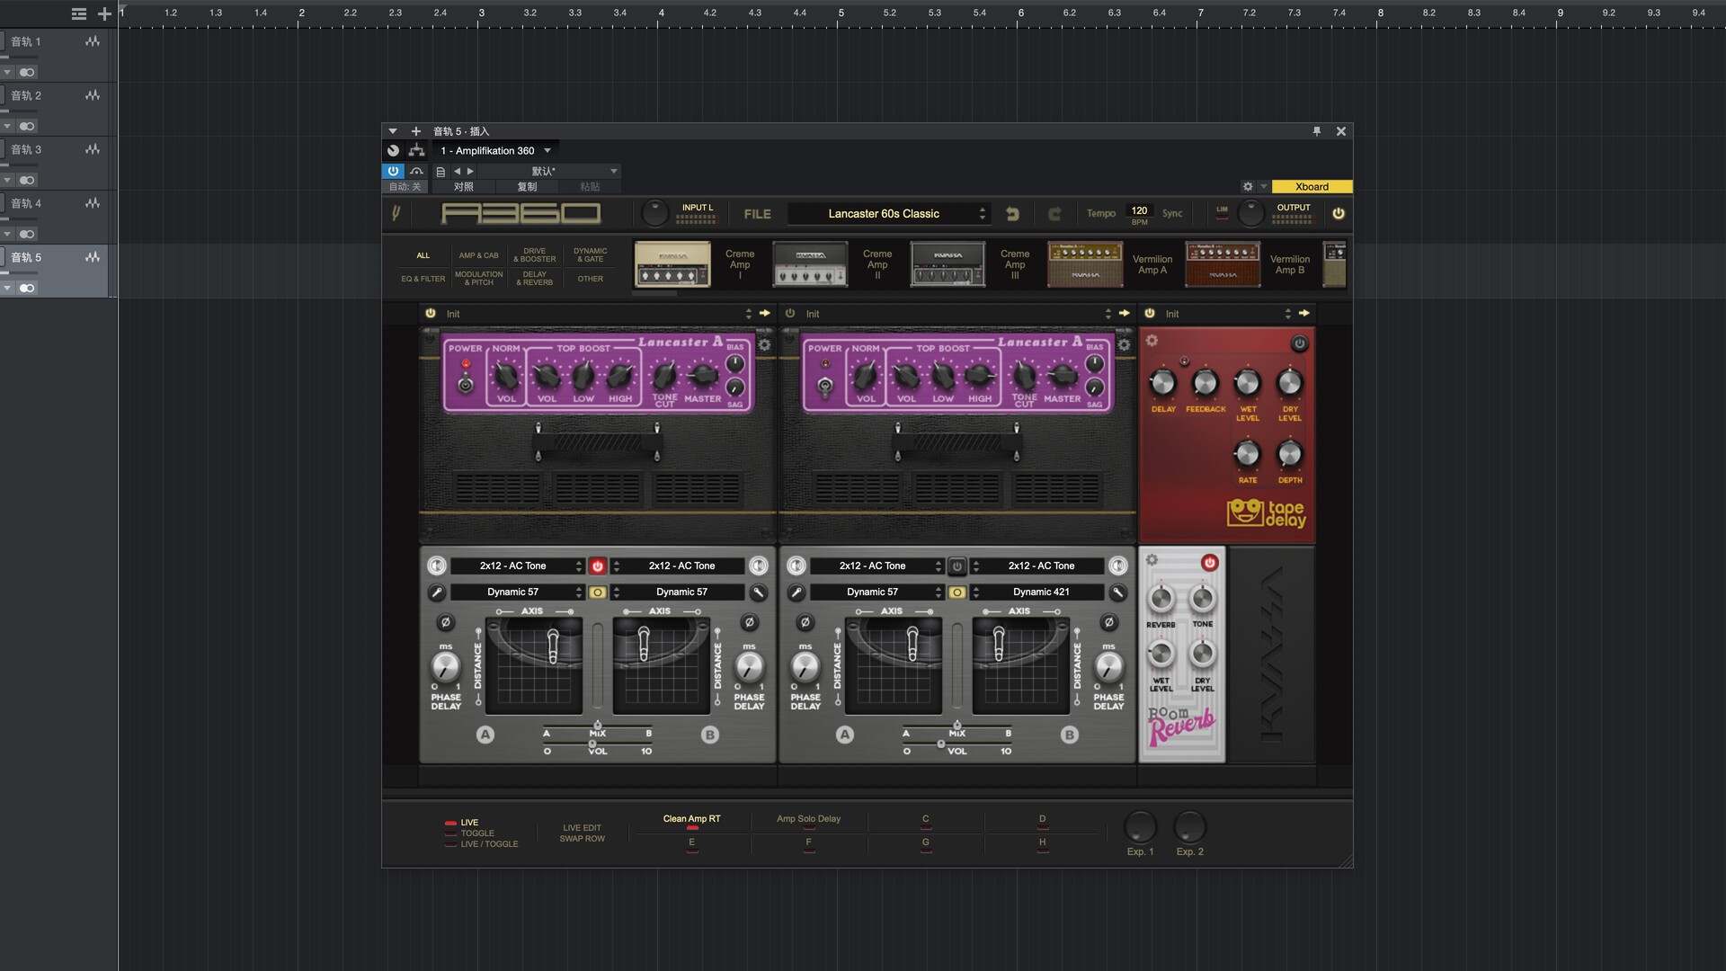Open Lancaster 60s Classic preset dropdown
Viewport: 1726px width, 971px height.
888,213
